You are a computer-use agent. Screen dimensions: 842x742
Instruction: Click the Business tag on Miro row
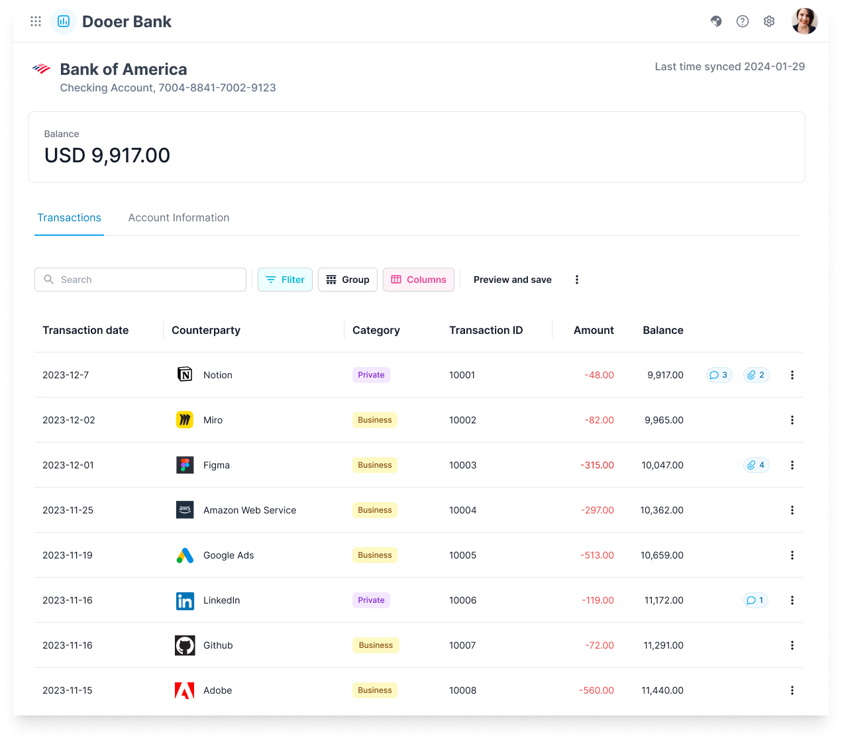[x=375, y=420]
